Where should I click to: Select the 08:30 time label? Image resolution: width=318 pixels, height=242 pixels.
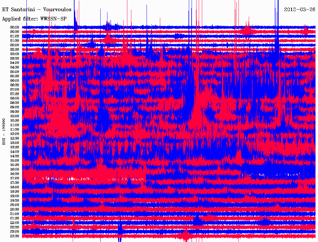15,103
